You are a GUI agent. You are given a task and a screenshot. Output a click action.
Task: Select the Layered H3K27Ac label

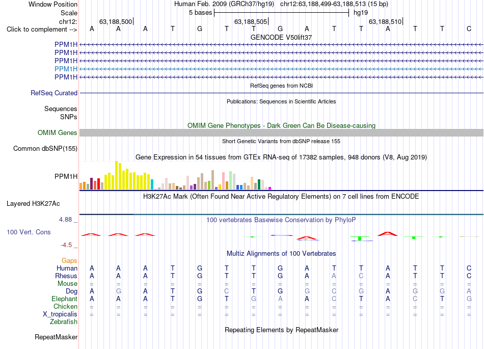coord(33,204)
